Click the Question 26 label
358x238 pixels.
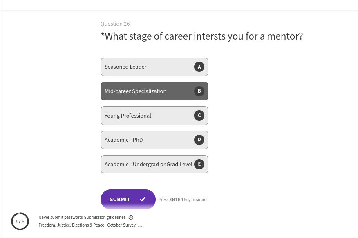tap(115, 24)
